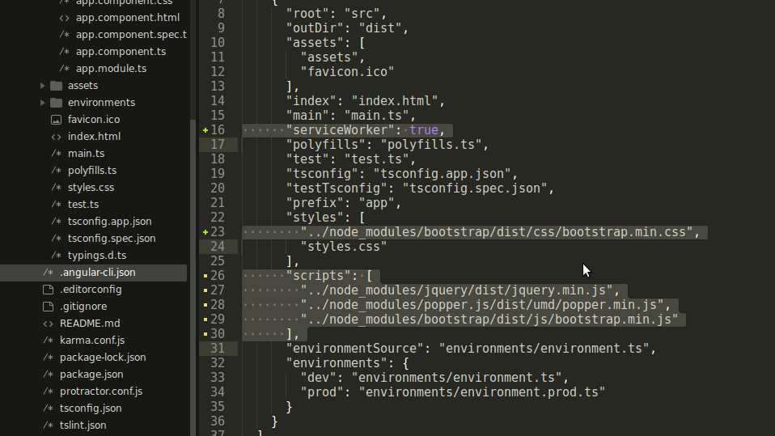Screen dimensions: 775x436
Task: Select the .angular-cli.json file
Action: tap(97, 273)
